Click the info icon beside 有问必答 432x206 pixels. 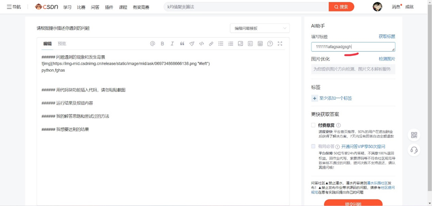[338, 146]
